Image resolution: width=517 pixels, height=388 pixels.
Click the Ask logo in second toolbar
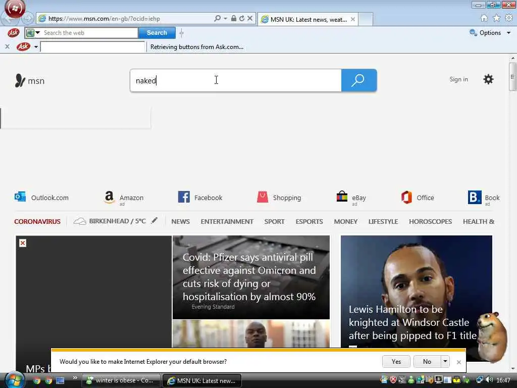coord(23,46)
